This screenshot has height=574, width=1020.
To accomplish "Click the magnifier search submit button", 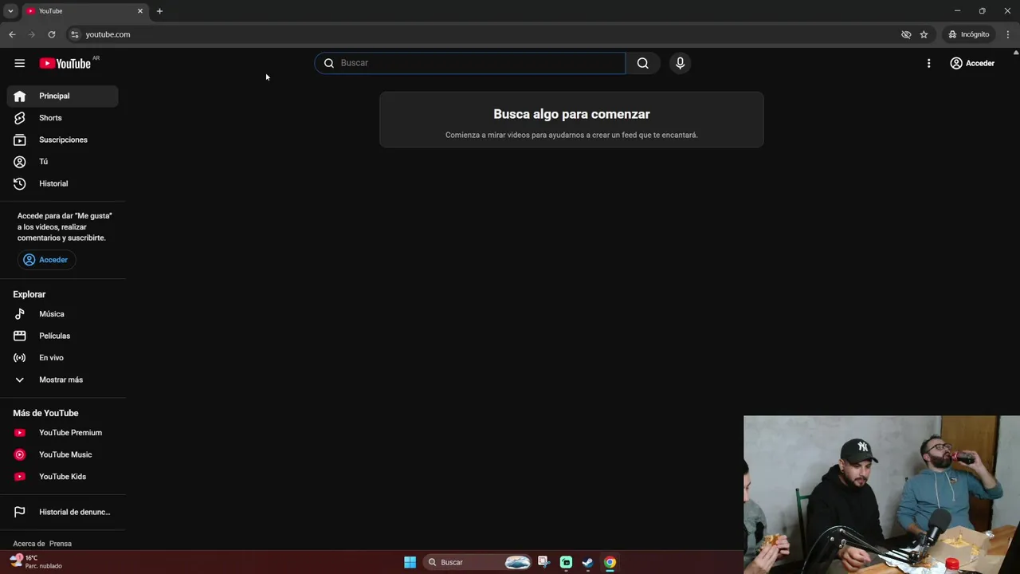I will pyautogui.click(x=642, y=63).
